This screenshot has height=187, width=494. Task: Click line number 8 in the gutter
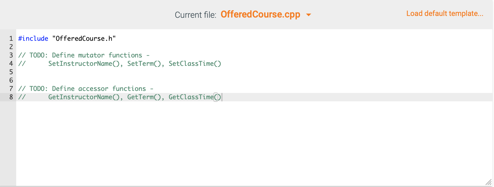point(11,97)
